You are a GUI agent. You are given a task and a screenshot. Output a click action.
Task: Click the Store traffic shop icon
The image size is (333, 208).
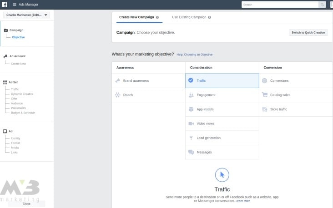265,109
